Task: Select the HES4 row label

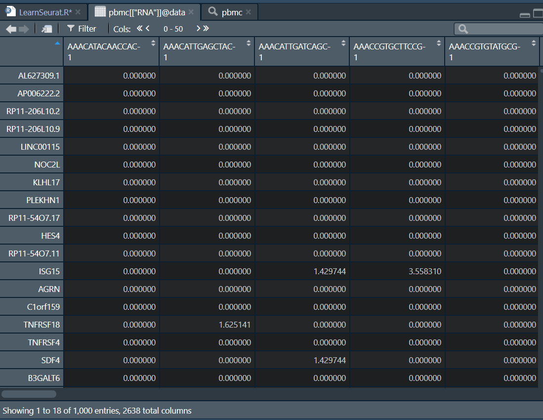Action: pyautogui.click(x=50, y=236)
